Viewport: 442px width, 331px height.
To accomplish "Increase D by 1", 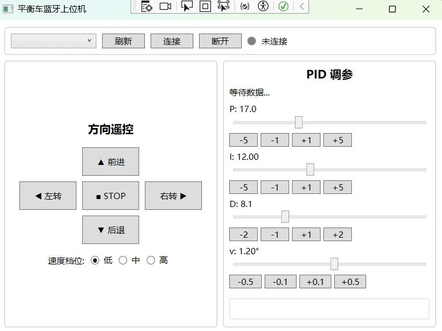I will 306,234.
